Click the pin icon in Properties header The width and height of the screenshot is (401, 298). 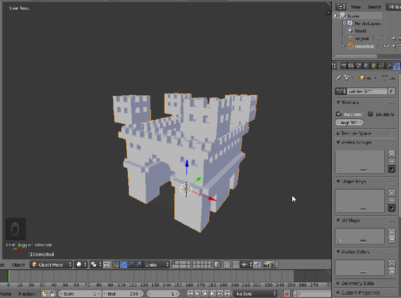coord(338,77)
